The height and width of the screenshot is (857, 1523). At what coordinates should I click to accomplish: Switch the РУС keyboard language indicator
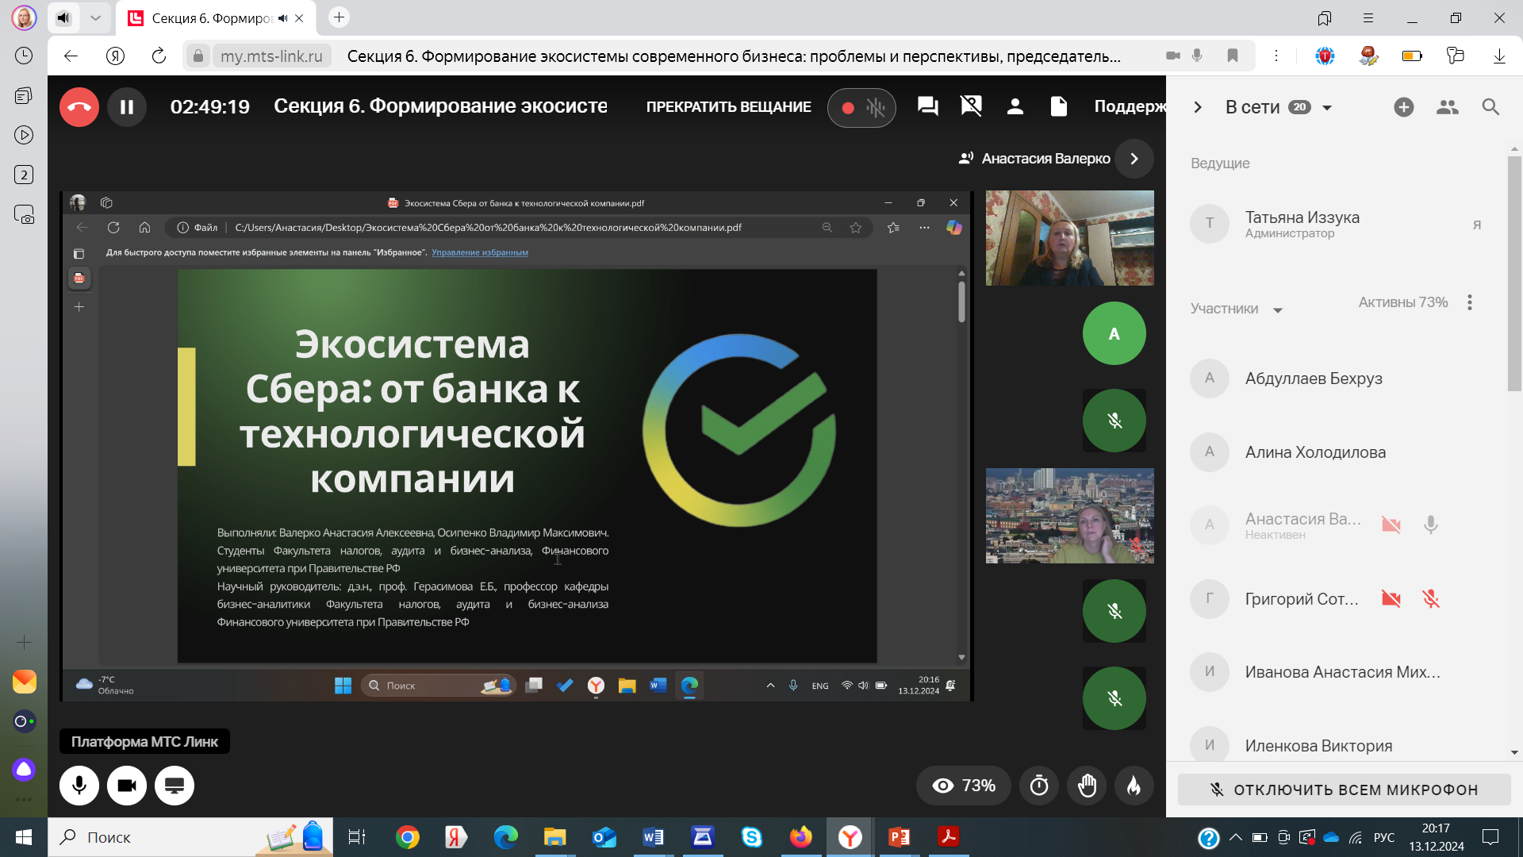(x=1384, y=837)
